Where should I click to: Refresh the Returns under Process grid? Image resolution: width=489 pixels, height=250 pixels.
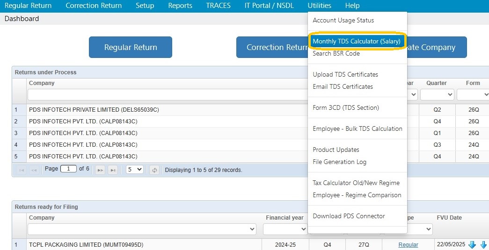point(154,170)
